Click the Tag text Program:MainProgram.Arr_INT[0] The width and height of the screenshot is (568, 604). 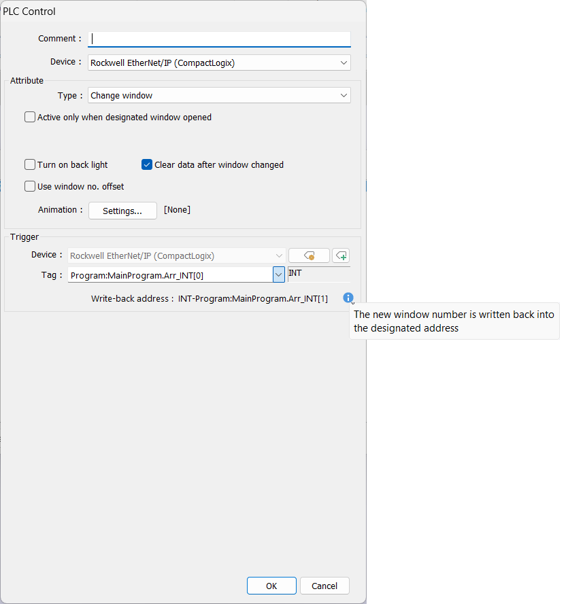click(170, 275)
